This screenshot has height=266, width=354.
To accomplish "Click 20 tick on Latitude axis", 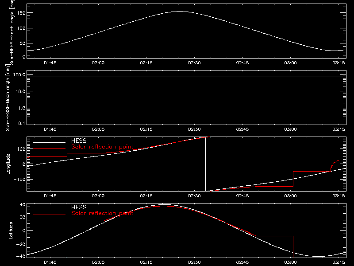I will (x=23, y=217).
